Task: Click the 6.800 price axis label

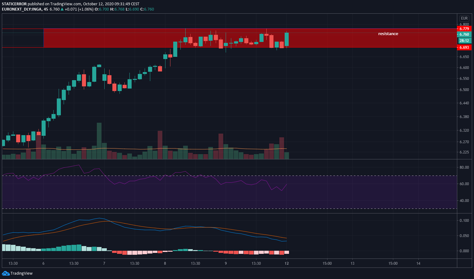Action: (x=464, y=24)
